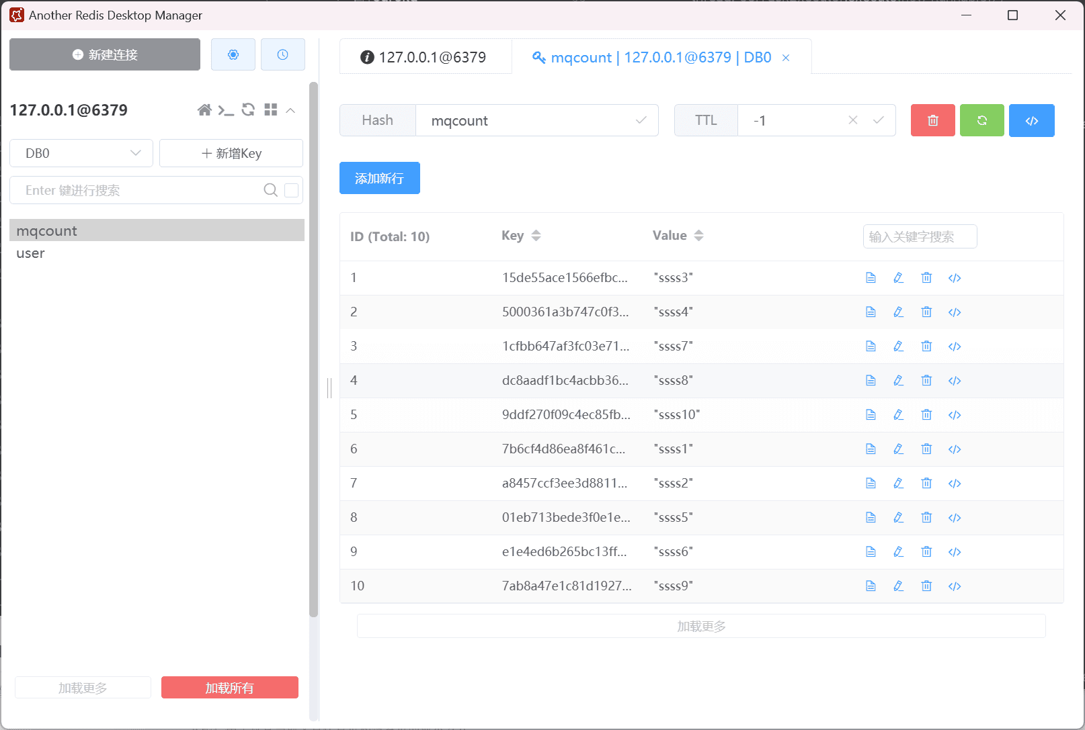Delete the row with value ssss7
1085x730 pixels.
tap(926, 347)
